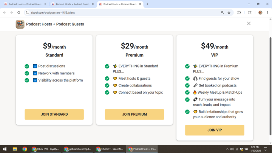Select the Premium plan heading
The width and height of the screenshot is (272, 153).
point(134,55)
